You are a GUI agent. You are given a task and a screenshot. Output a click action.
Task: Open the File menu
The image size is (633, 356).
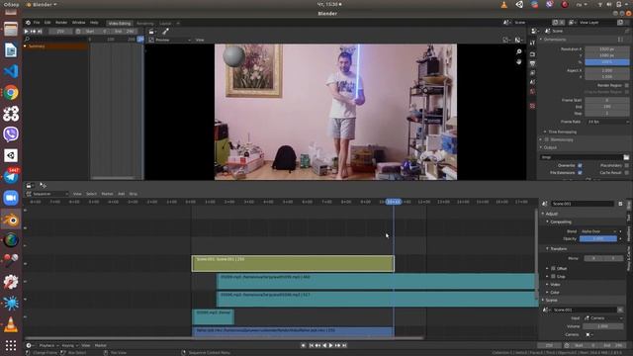coord(37,23)
